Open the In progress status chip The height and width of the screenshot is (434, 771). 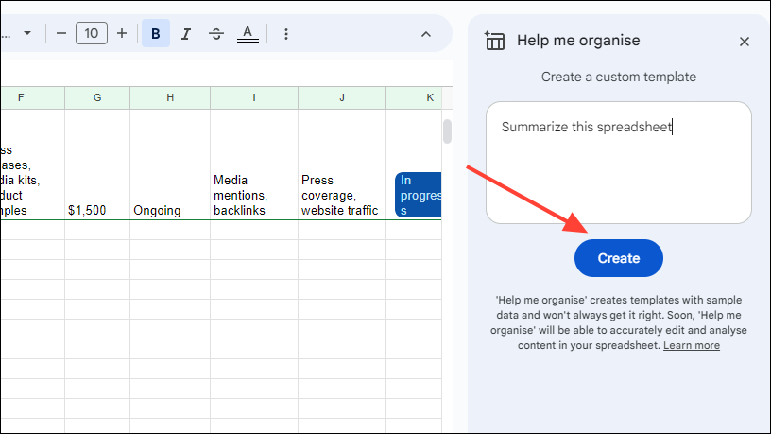click(x=418, y=195)
